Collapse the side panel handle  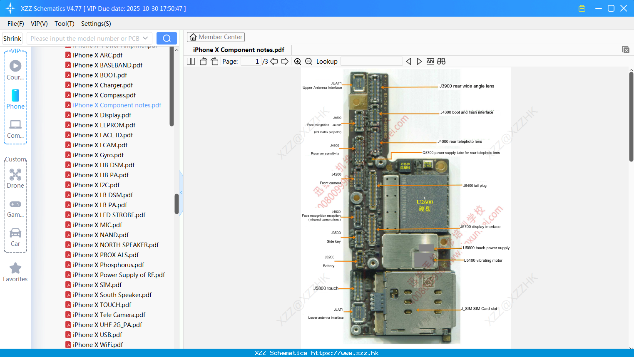tap(181, 192)
